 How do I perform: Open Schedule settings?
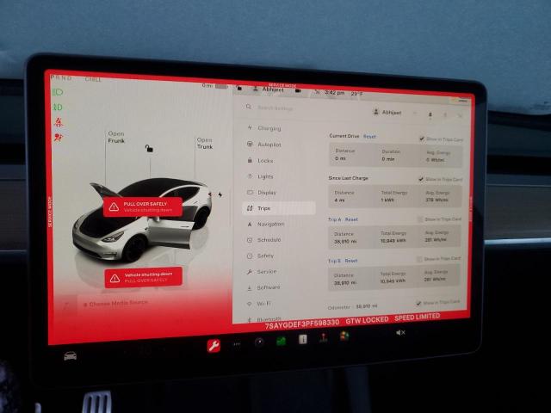264,240
